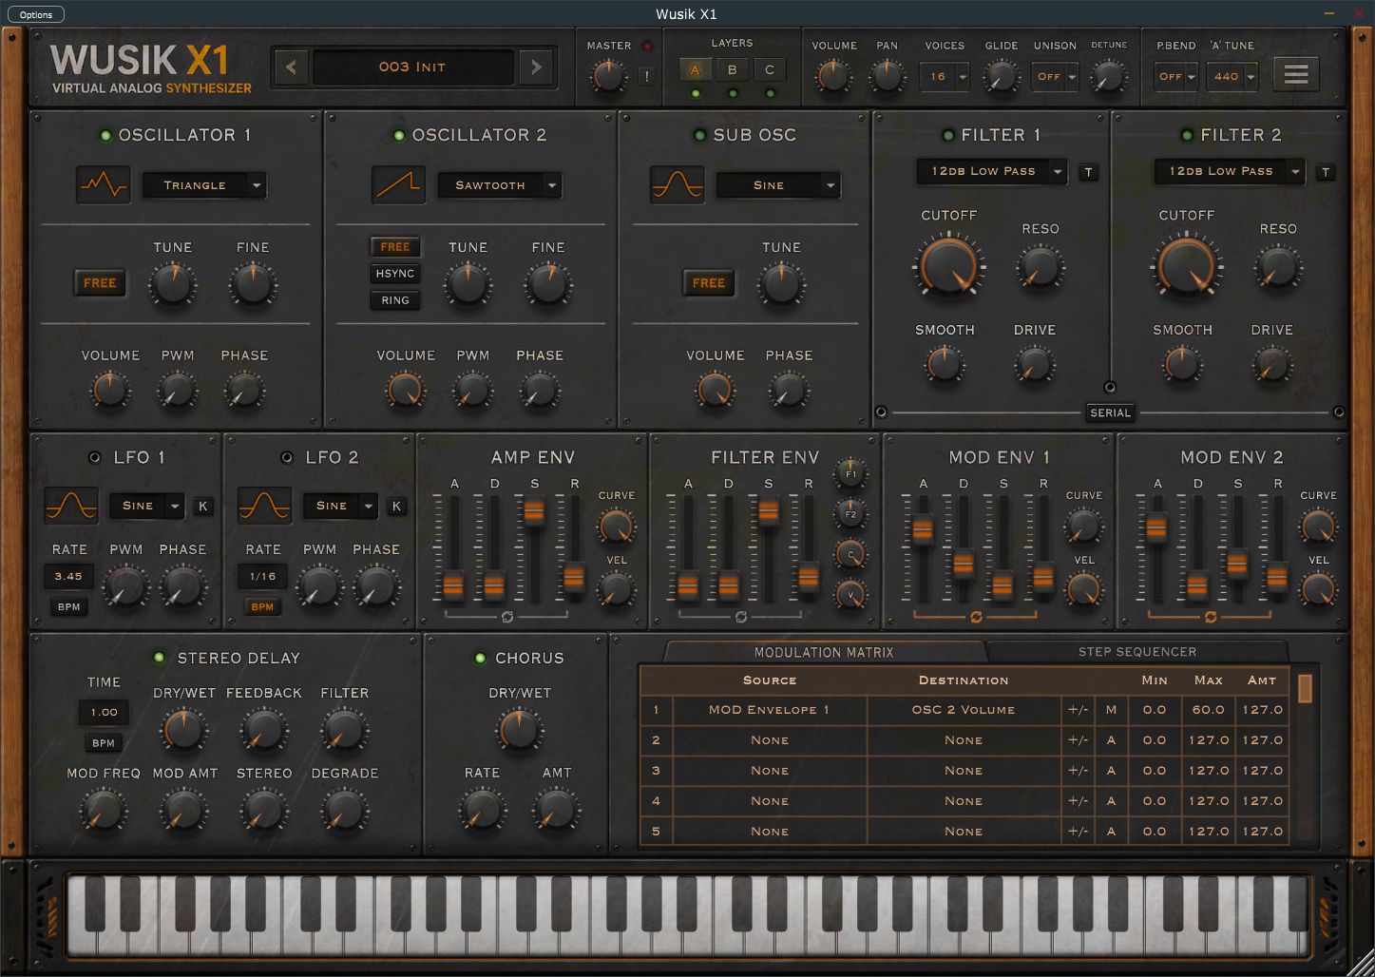
Task: Toggle polarity +/- for matrix row 1
Action: (x=1078, y=710)
